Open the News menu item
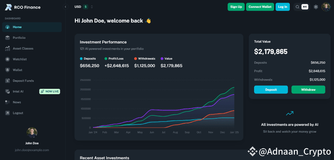334x160 pixels. (17, 102)
